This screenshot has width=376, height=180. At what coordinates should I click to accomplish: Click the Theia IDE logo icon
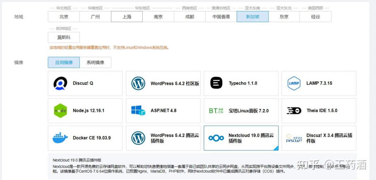coord(294,111)
